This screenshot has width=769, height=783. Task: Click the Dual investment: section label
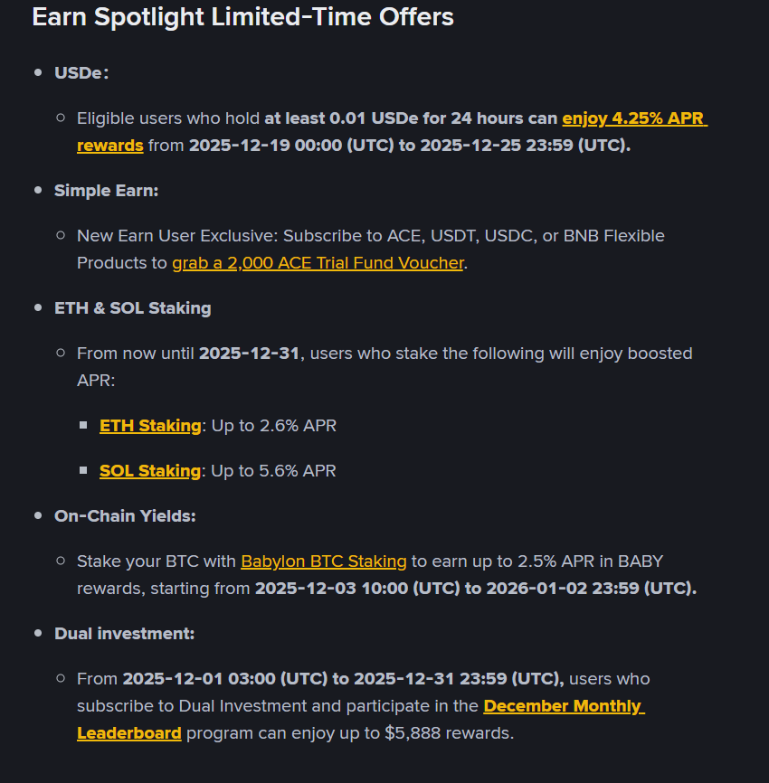click(124, 634)
